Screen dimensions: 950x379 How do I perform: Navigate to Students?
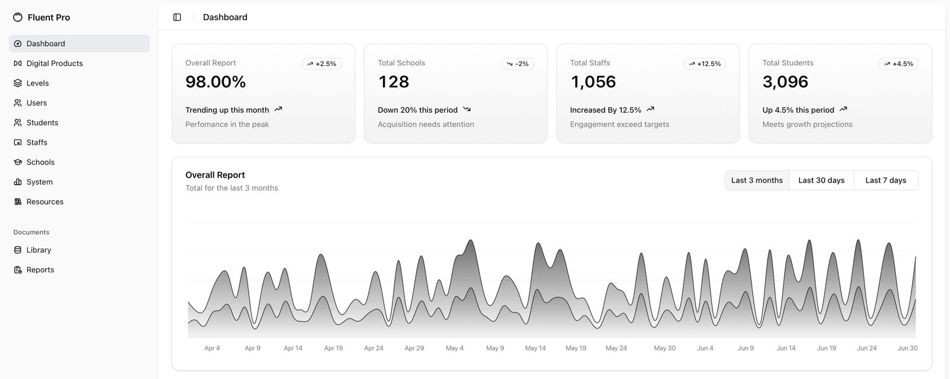(79, 123)
